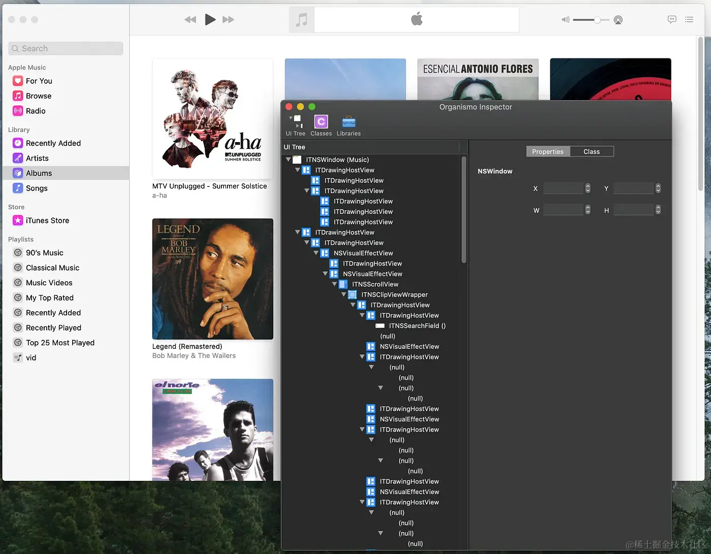
Task: Show the Up Next queue list
Action: (x=689, y=19)
